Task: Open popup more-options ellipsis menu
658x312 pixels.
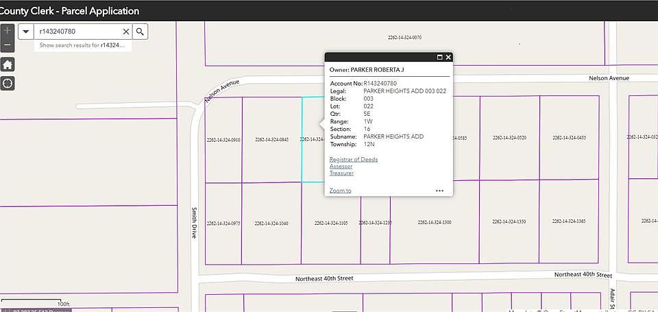Action: click(x=439, y=191)
